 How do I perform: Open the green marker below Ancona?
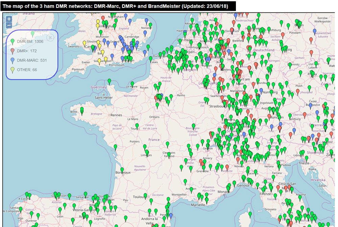pyautogui.click(x=299, y=198)
